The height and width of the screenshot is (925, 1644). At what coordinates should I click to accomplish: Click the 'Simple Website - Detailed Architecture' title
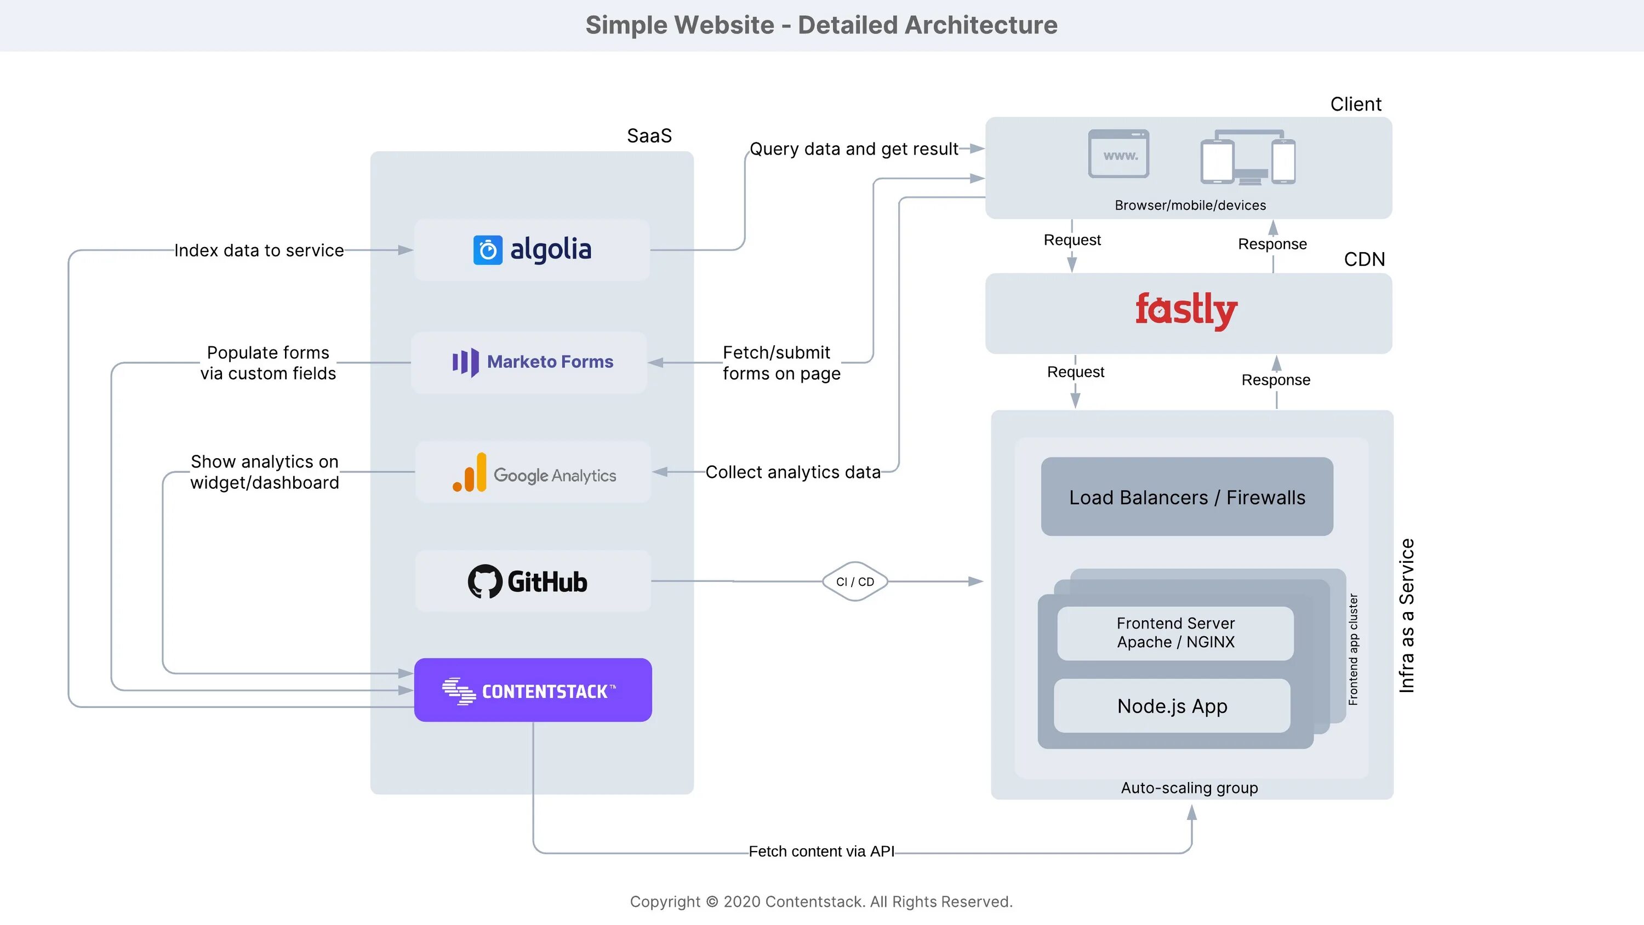point(821,25)
